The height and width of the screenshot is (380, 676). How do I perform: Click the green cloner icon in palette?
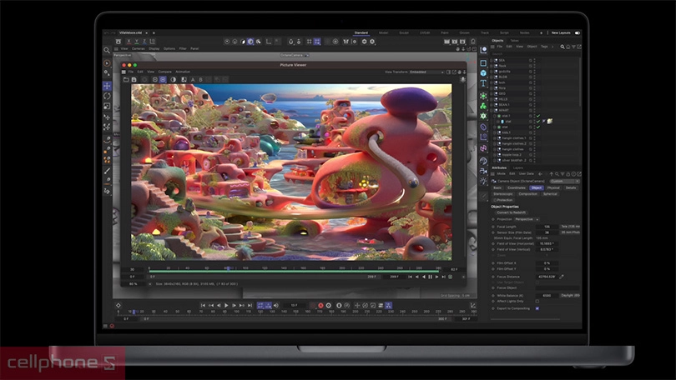point(483,106)
